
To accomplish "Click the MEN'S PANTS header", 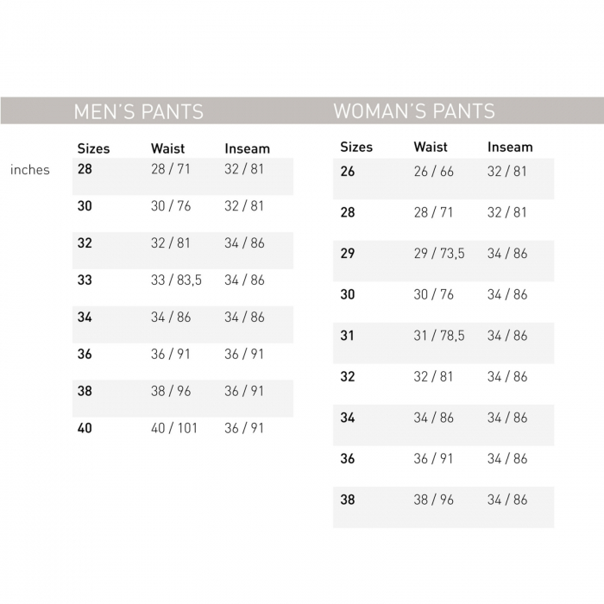I will click(138, 111).
